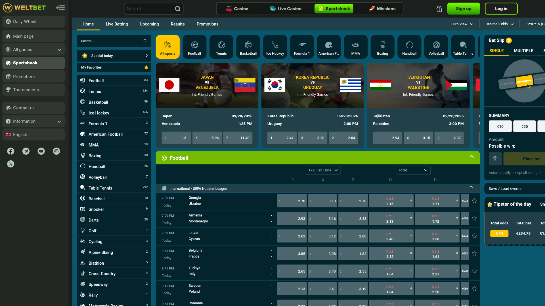Select the MMA sport tile
Image resolution: width=545 pixels, height=306 pixels.
coord(356,47)
